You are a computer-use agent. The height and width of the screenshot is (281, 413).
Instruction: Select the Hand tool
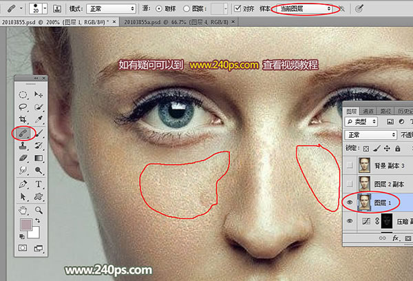click(x=23, y=210)
